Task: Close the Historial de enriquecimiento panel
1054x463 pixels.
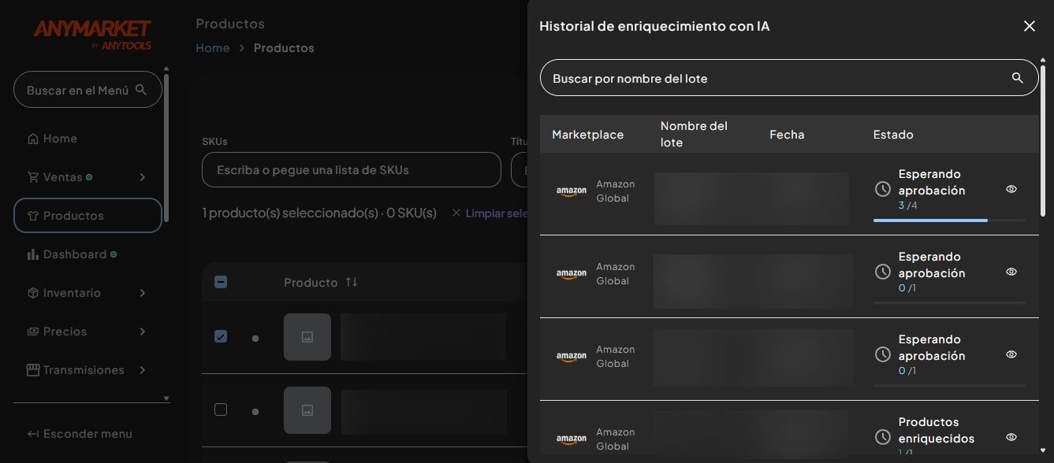Action: click(1029, 26)
